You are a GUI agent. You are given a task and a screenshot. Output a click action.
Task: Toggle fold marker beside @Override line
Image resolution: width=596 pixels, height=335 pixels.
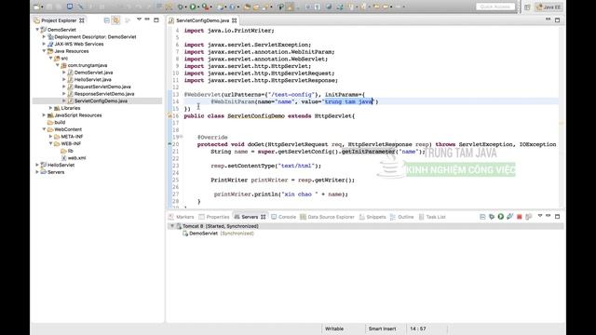click(182, 137)
